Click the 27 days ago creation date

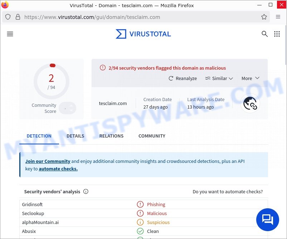155,107
